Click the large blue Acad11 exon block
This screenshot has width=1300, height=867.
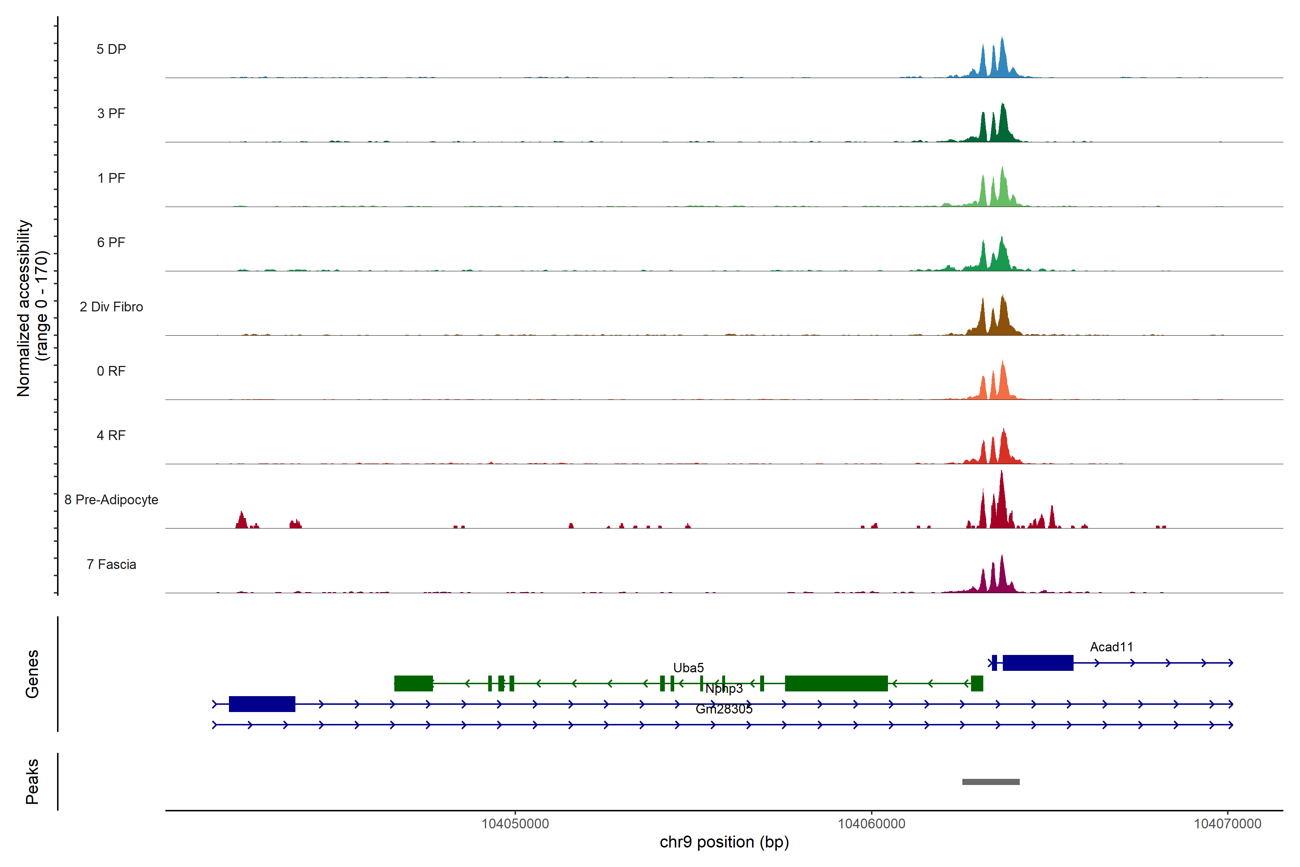pyautogui.click(x=1037, y=663)
